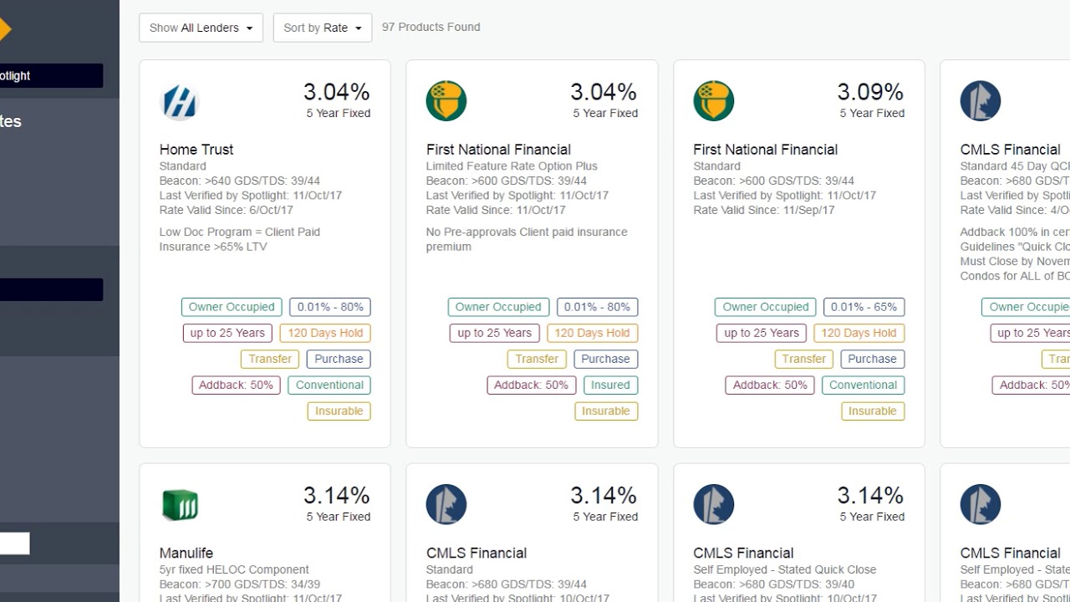Click First National logo on 3.09% card

tap(713, 101)
